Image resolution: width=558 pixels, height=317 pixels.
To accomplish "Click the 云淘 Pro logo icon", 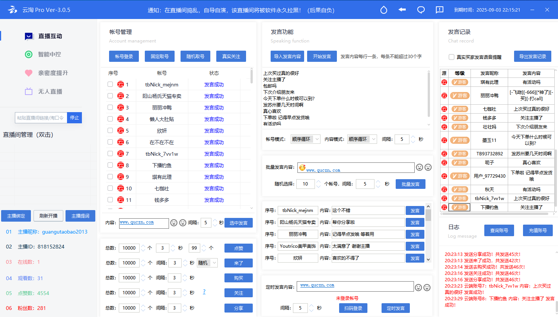I will pyautogui.click(x=12, y=10).
